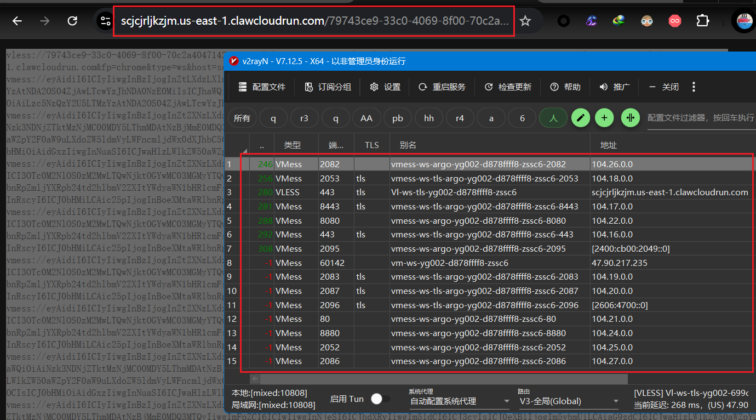Image resolution: width=756 pixels, height=420 pixels.
Task: Click 检查更新 to check updates
Action: [x=508, y=87]
